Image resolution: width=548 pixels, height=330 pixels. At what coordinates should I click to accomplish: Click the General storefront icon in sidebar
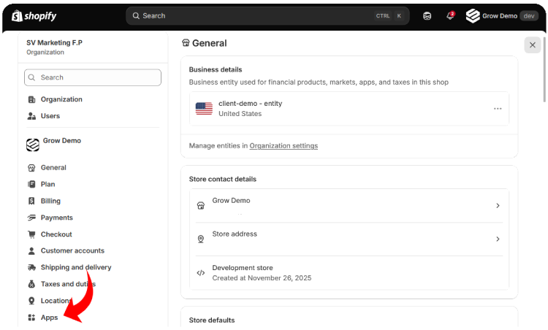point(31,168)
